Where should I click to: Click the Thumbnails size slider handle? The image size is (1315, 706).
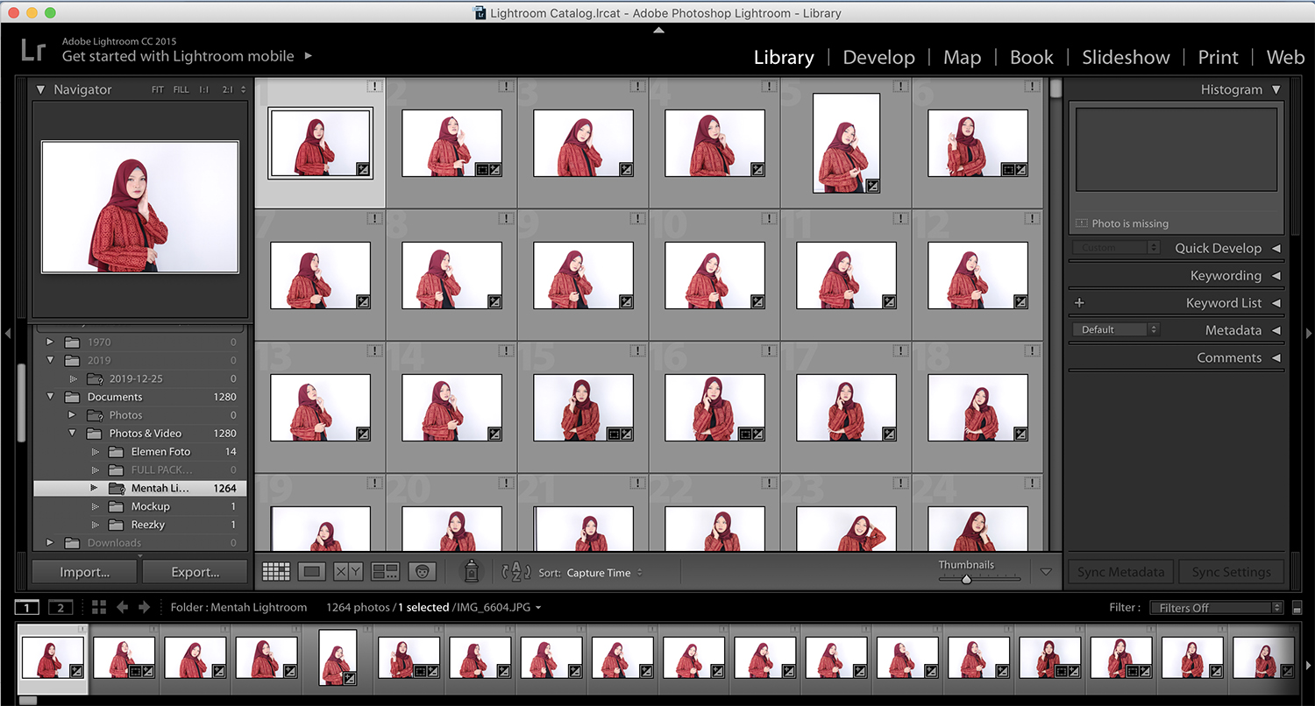click(966, 579)
